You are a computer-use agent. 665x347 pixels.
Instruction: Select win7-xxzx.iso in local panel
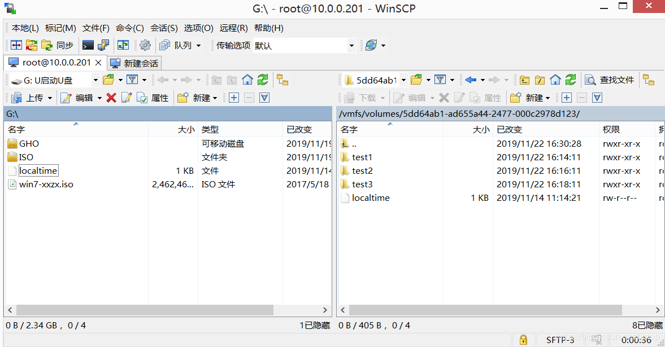[46, 185]
